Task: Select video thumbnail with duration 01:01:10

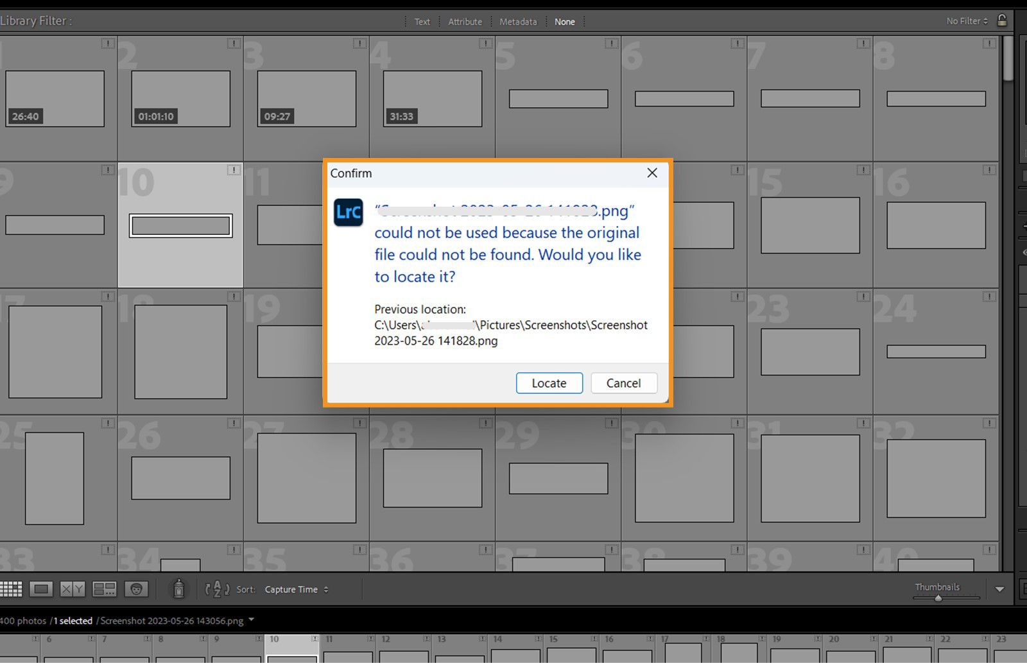Action: [180, 98]
